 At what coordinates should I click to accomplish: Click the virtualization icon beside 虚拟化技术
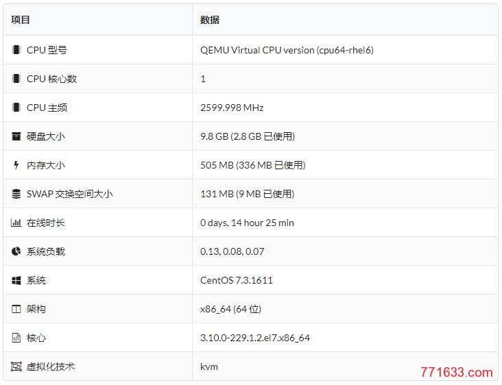click(x=16, y=367)
